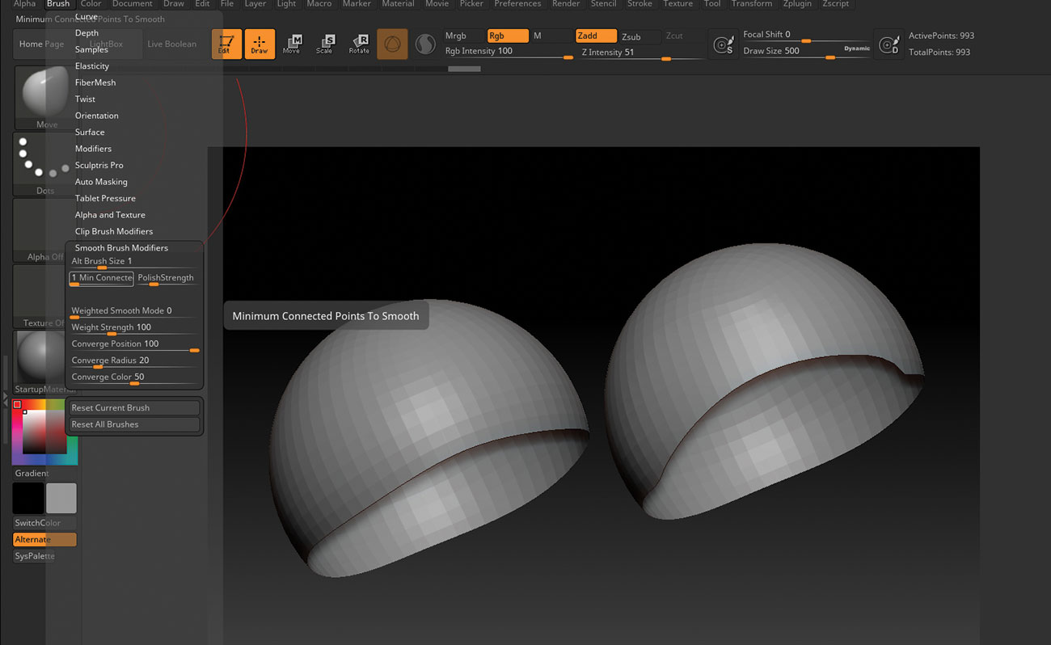This screenshot has height=645, width=1051.
Task: Click the LightBox button
Action: coord(107,44)
